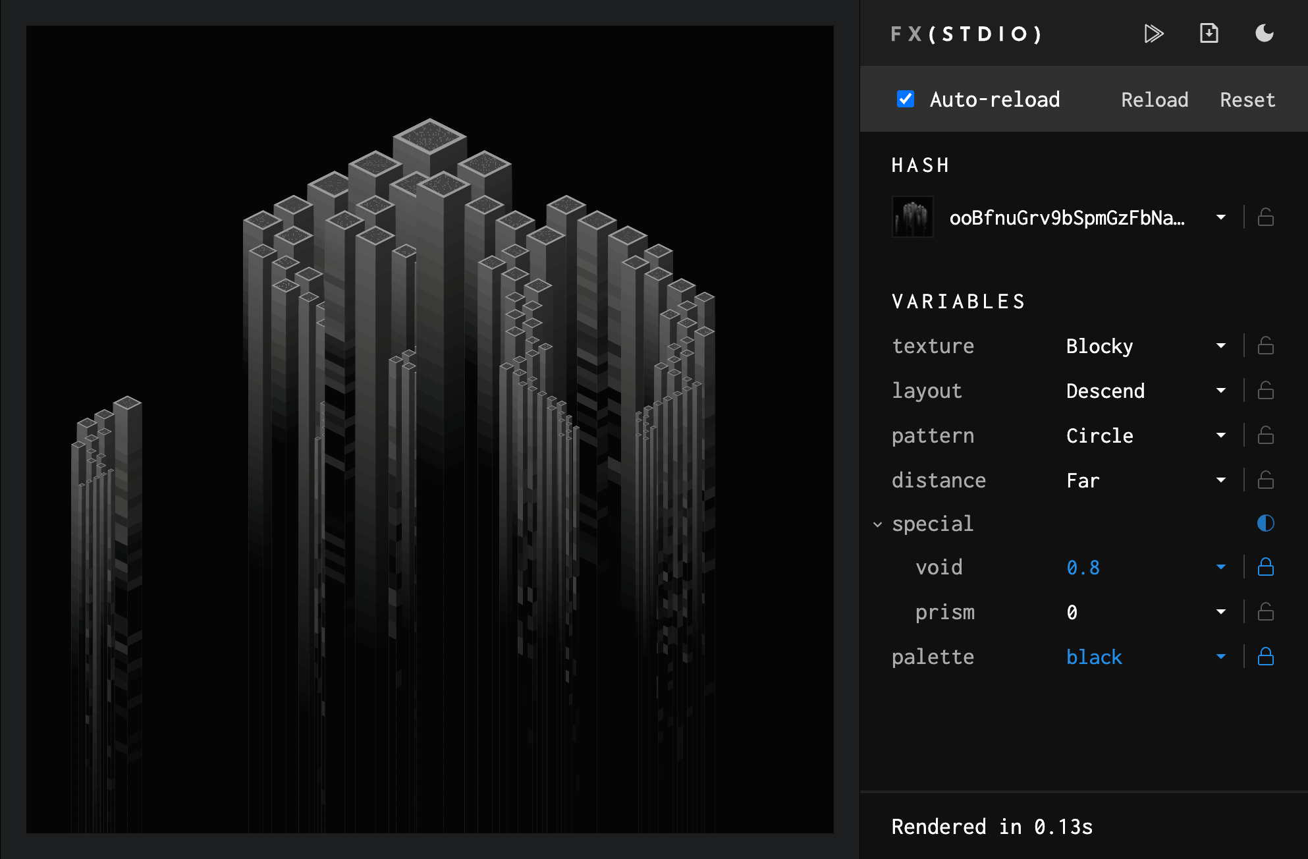Open the pattern Circle dropdown

click(1222, 435)
